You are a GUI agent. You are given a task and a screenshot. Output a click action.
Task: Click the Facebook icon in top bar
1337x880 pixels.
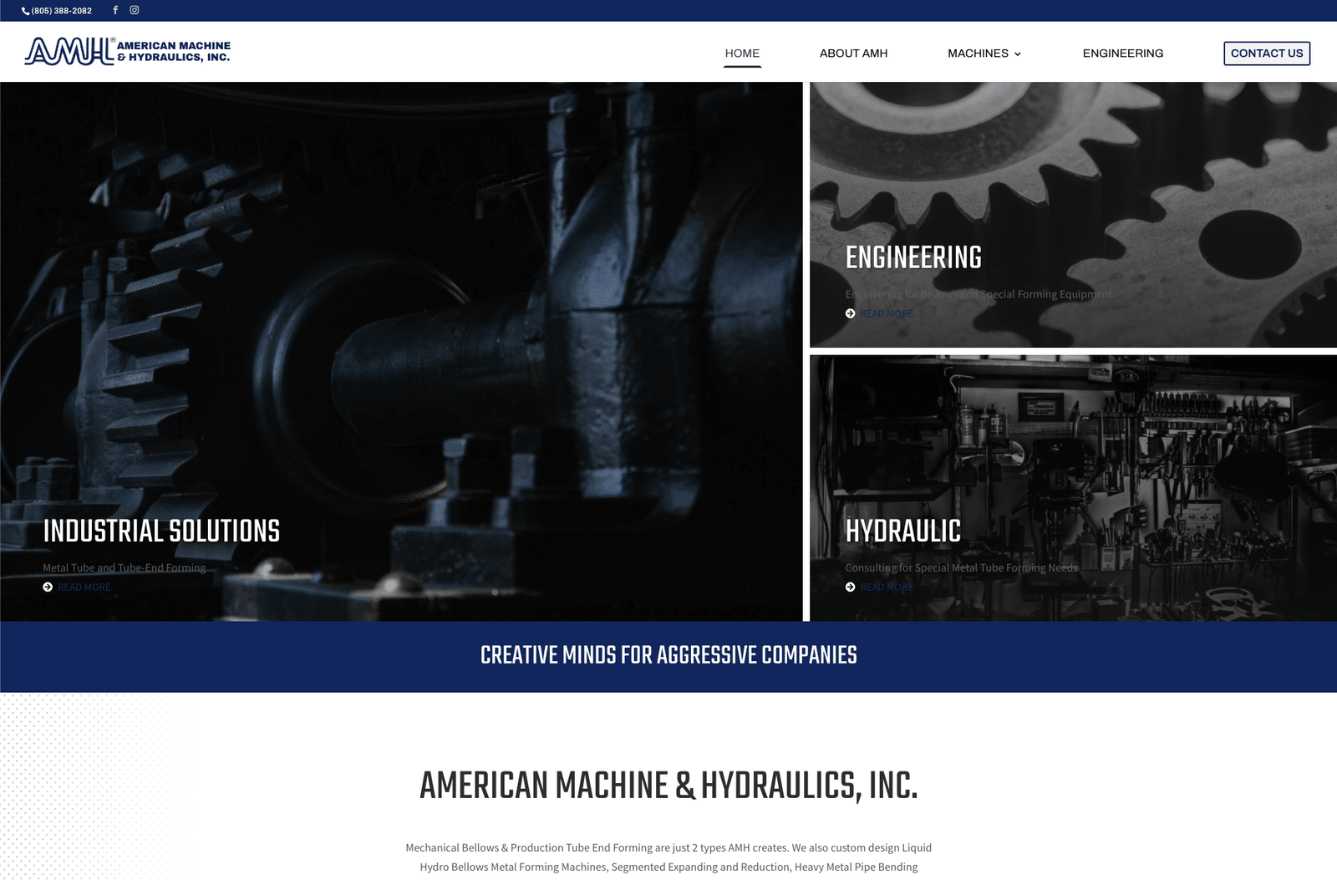point(115,10)
